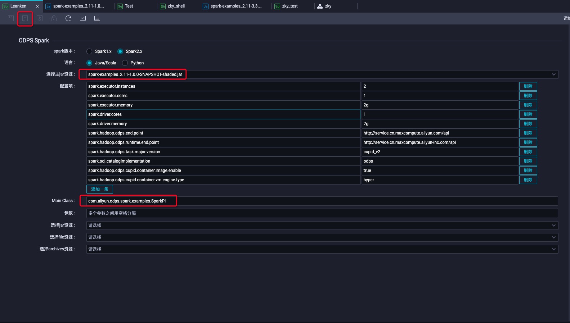Screen dimensions: 570x323
Task: Click the Sp icon on Leanken tab
Action: [x=5, y=6]
